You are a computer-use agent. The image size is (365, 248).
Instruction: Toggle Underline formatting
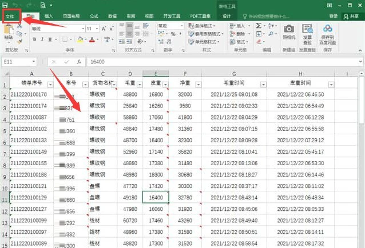coord(50,39)
